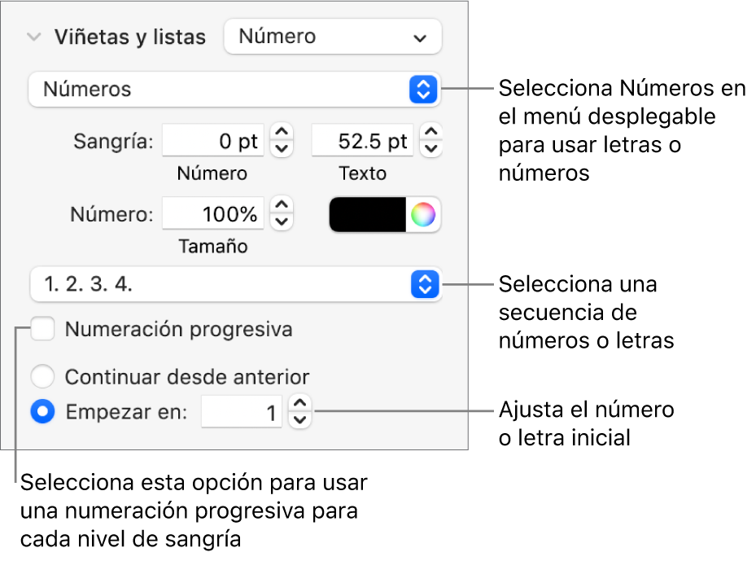Select Continuar desde anterior radio button
The image size is (756, 561).
(x=42, y=377)
